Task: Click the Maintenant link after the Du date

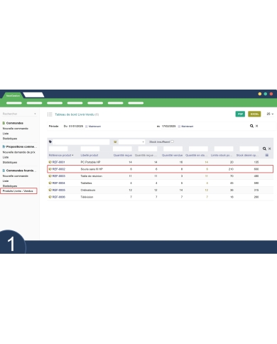Action: [94, 127]
